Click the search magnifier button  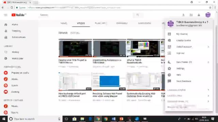pyautogui.click(x=138, y=15)
